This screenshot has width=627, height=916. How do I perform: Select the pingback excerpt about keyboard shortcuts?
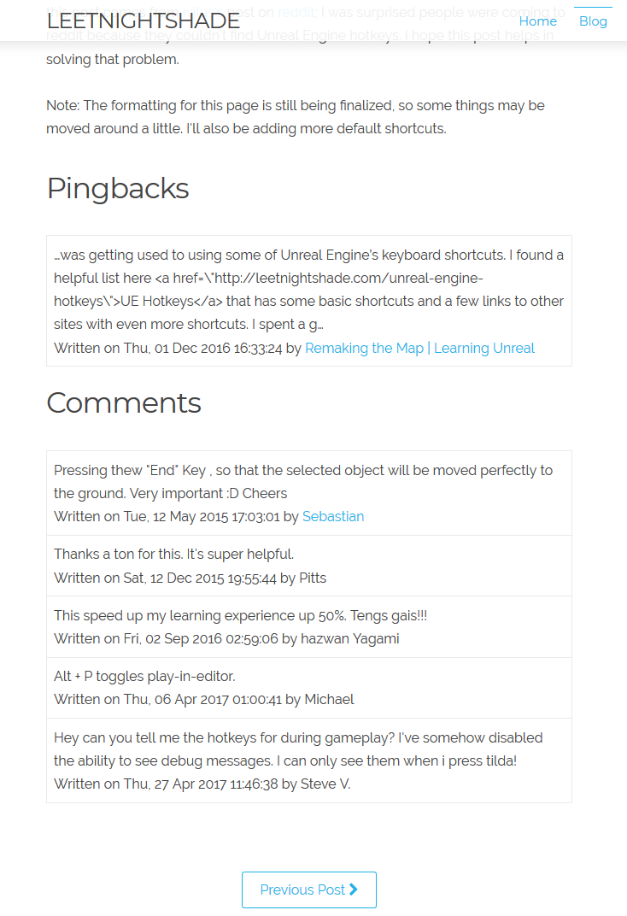coord(308,290)
